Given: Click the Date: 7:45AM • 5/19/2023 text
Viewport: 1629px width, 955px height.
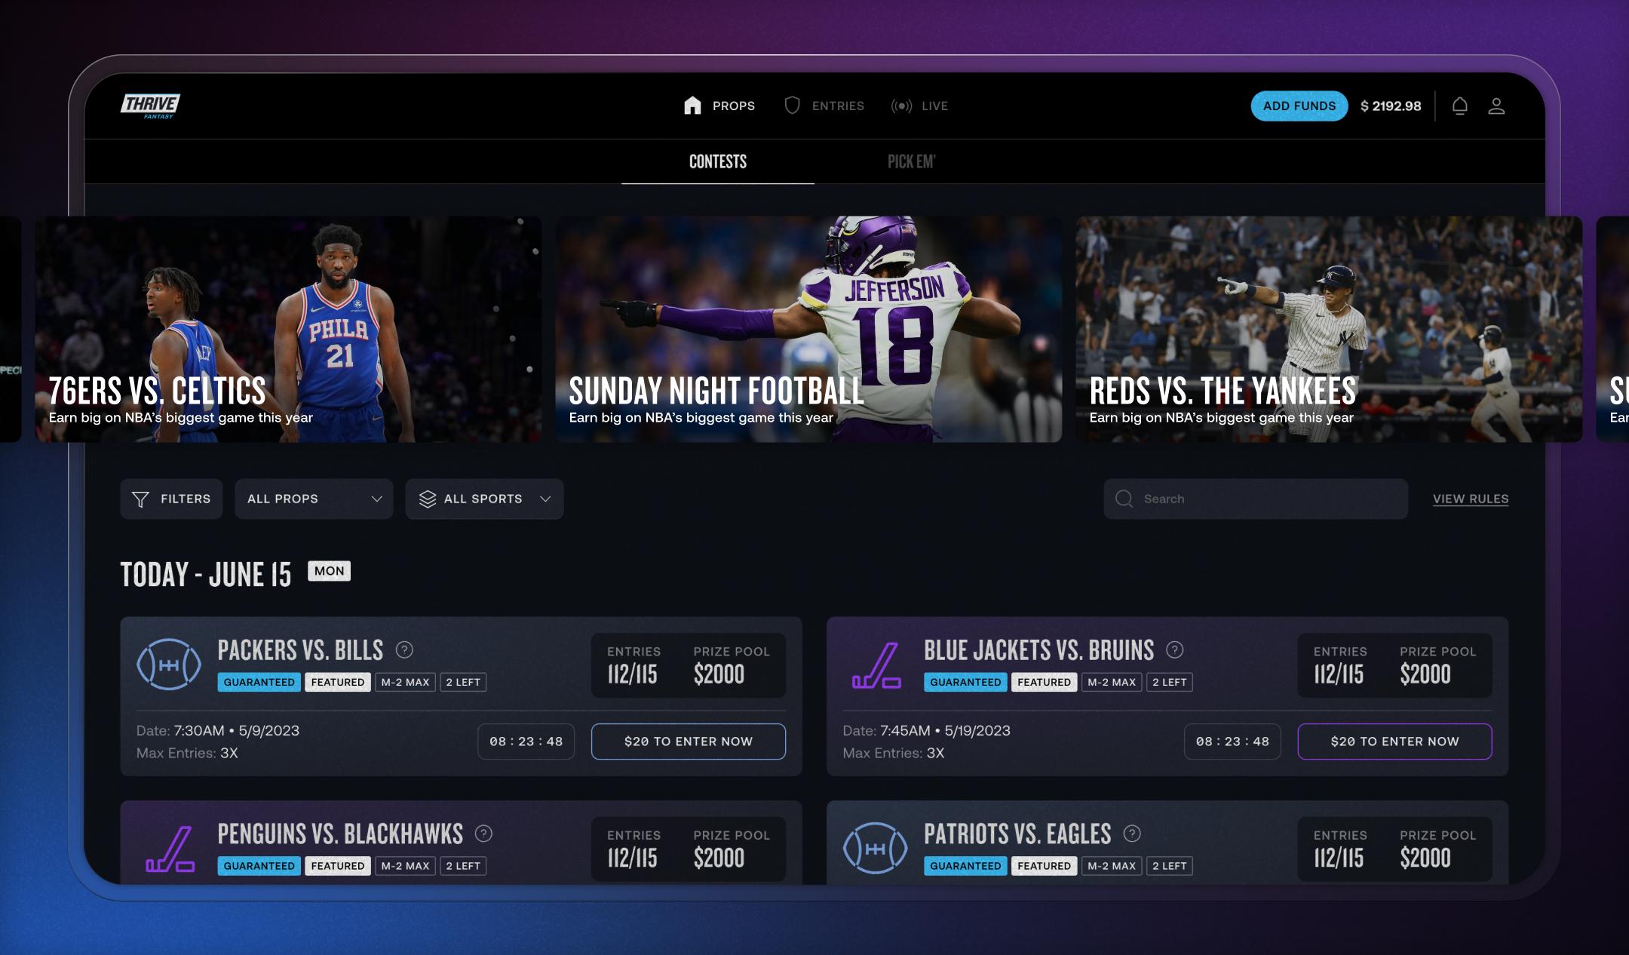Looking at the screenshot, I should (926, 730).
